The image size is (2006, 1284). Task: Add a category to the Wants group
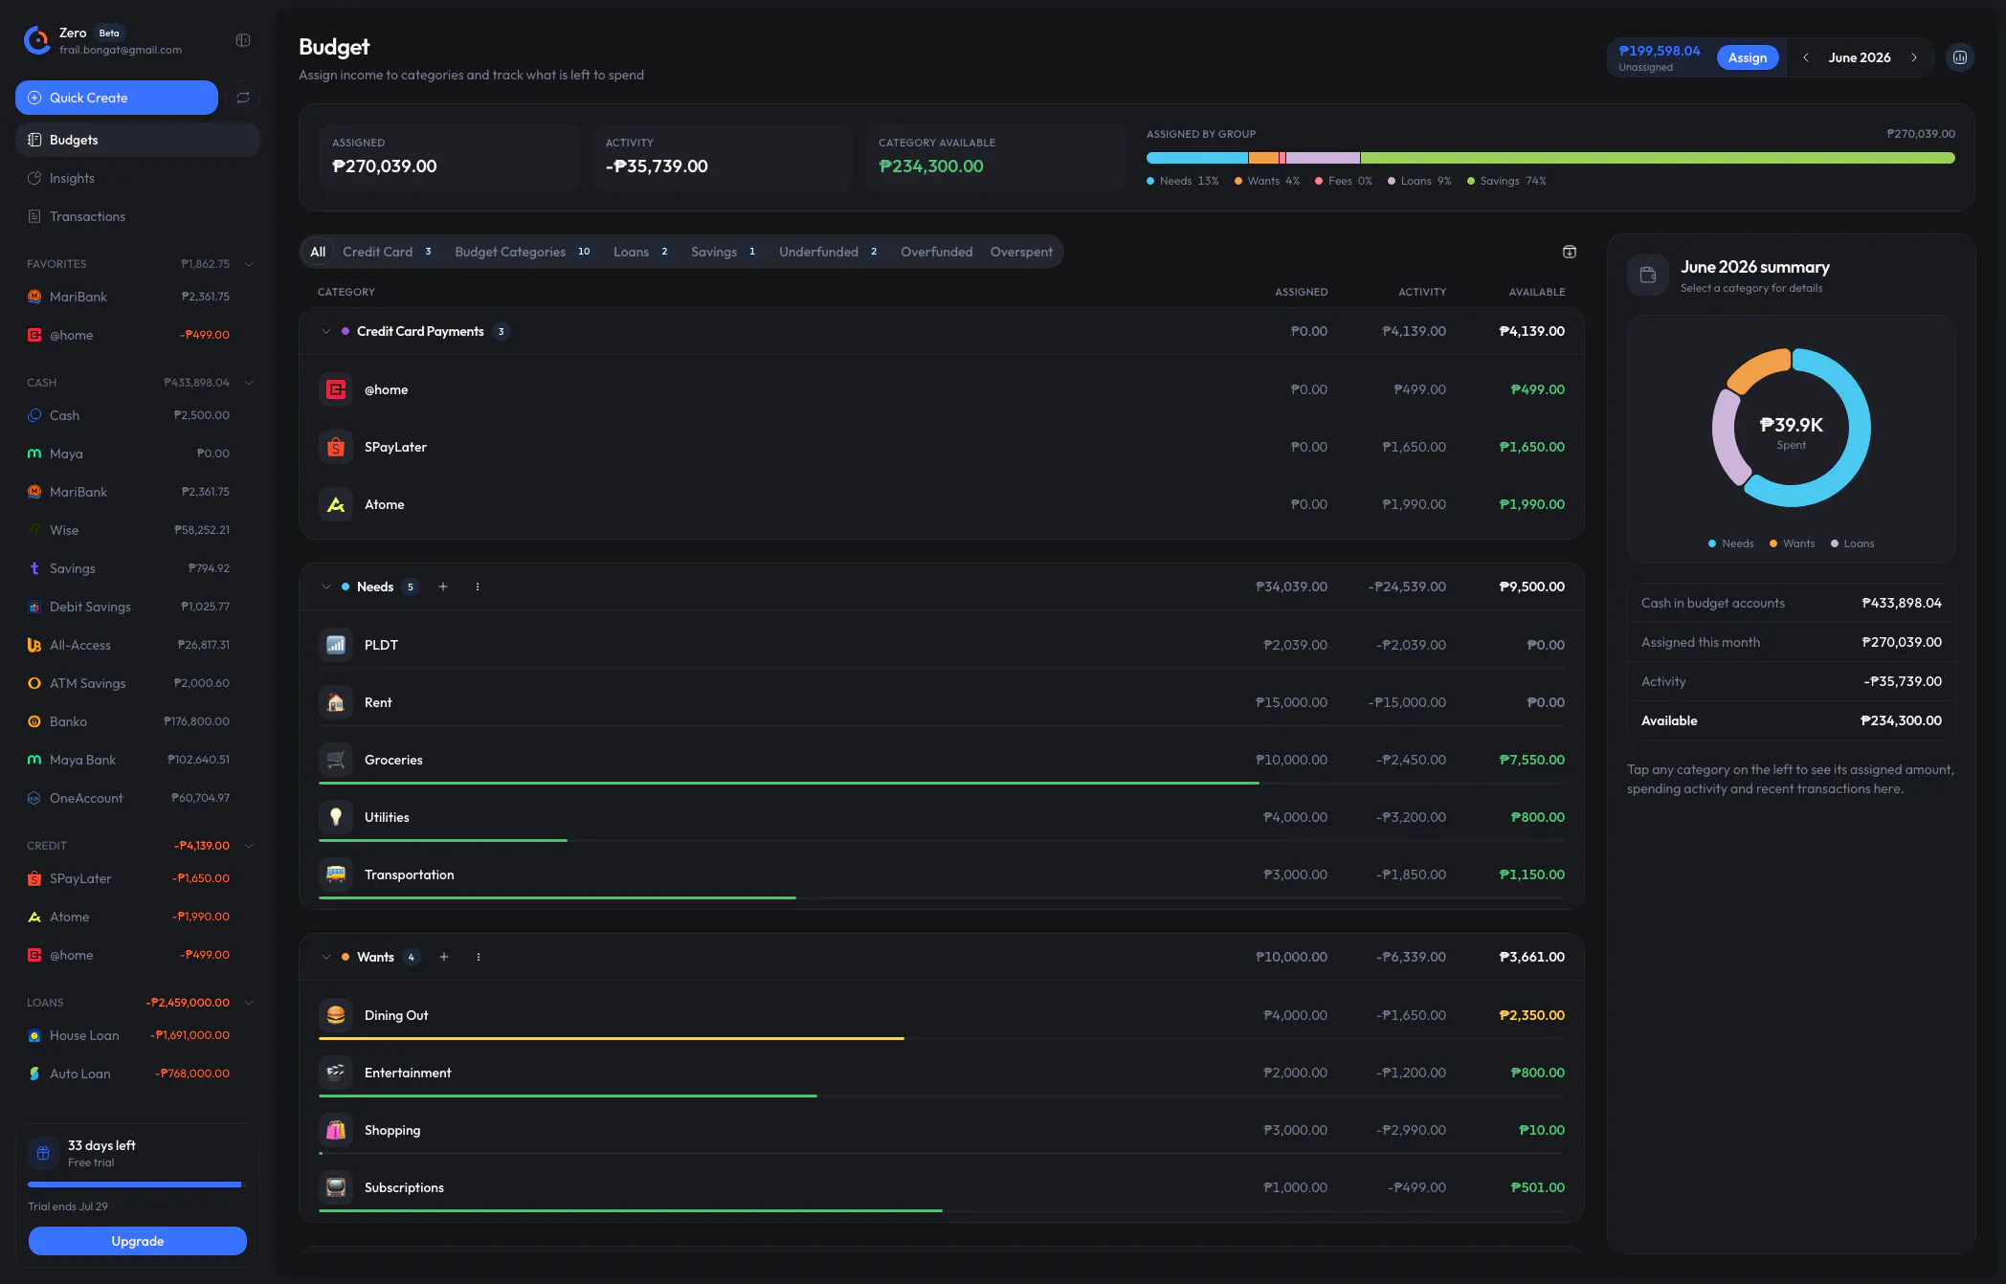coord(444,957)
